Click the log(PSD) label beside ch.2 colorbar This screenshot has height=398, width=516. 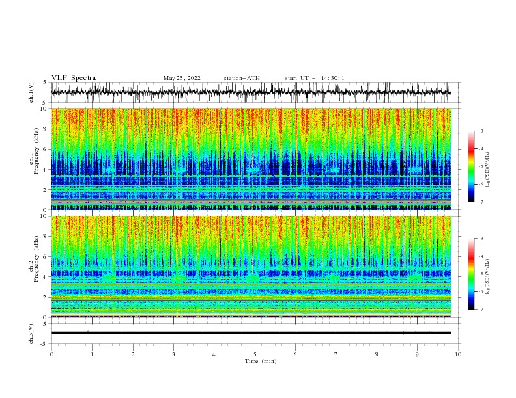coord(488,277)
